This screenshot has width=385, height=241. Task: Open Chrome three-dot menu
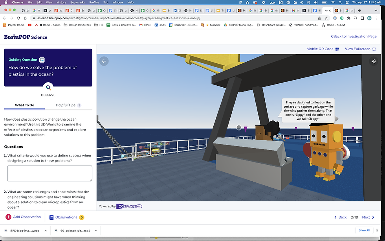pos(376,18)
